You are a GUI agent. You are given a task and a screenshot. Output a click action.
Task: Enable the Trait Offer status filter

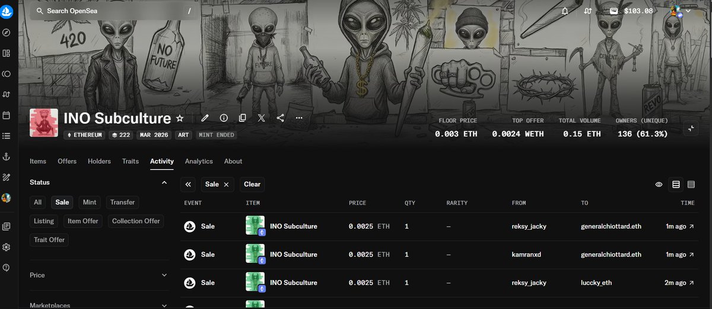pos(49,240)
